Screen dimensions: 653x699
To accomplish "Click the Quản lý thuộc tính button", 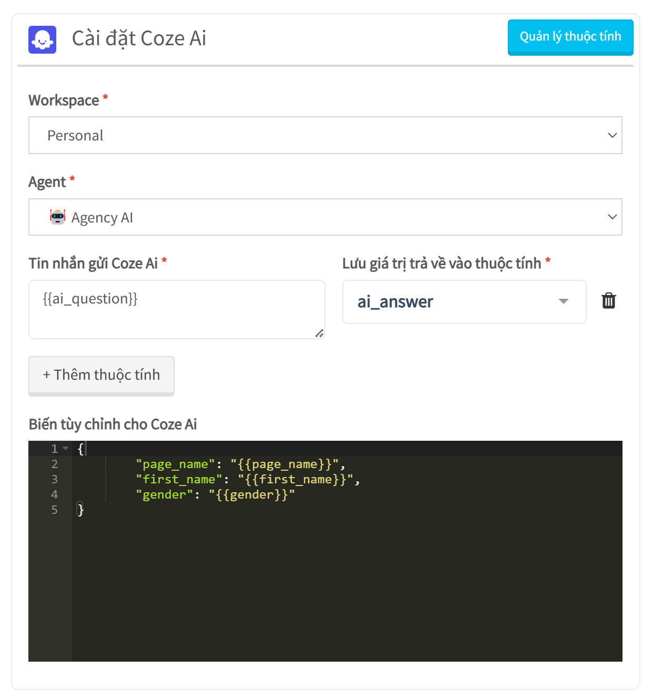I will tap(570, 37).
